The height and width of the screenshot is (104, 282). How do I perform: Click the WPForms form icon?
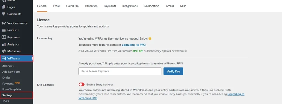tap(4, 58)
